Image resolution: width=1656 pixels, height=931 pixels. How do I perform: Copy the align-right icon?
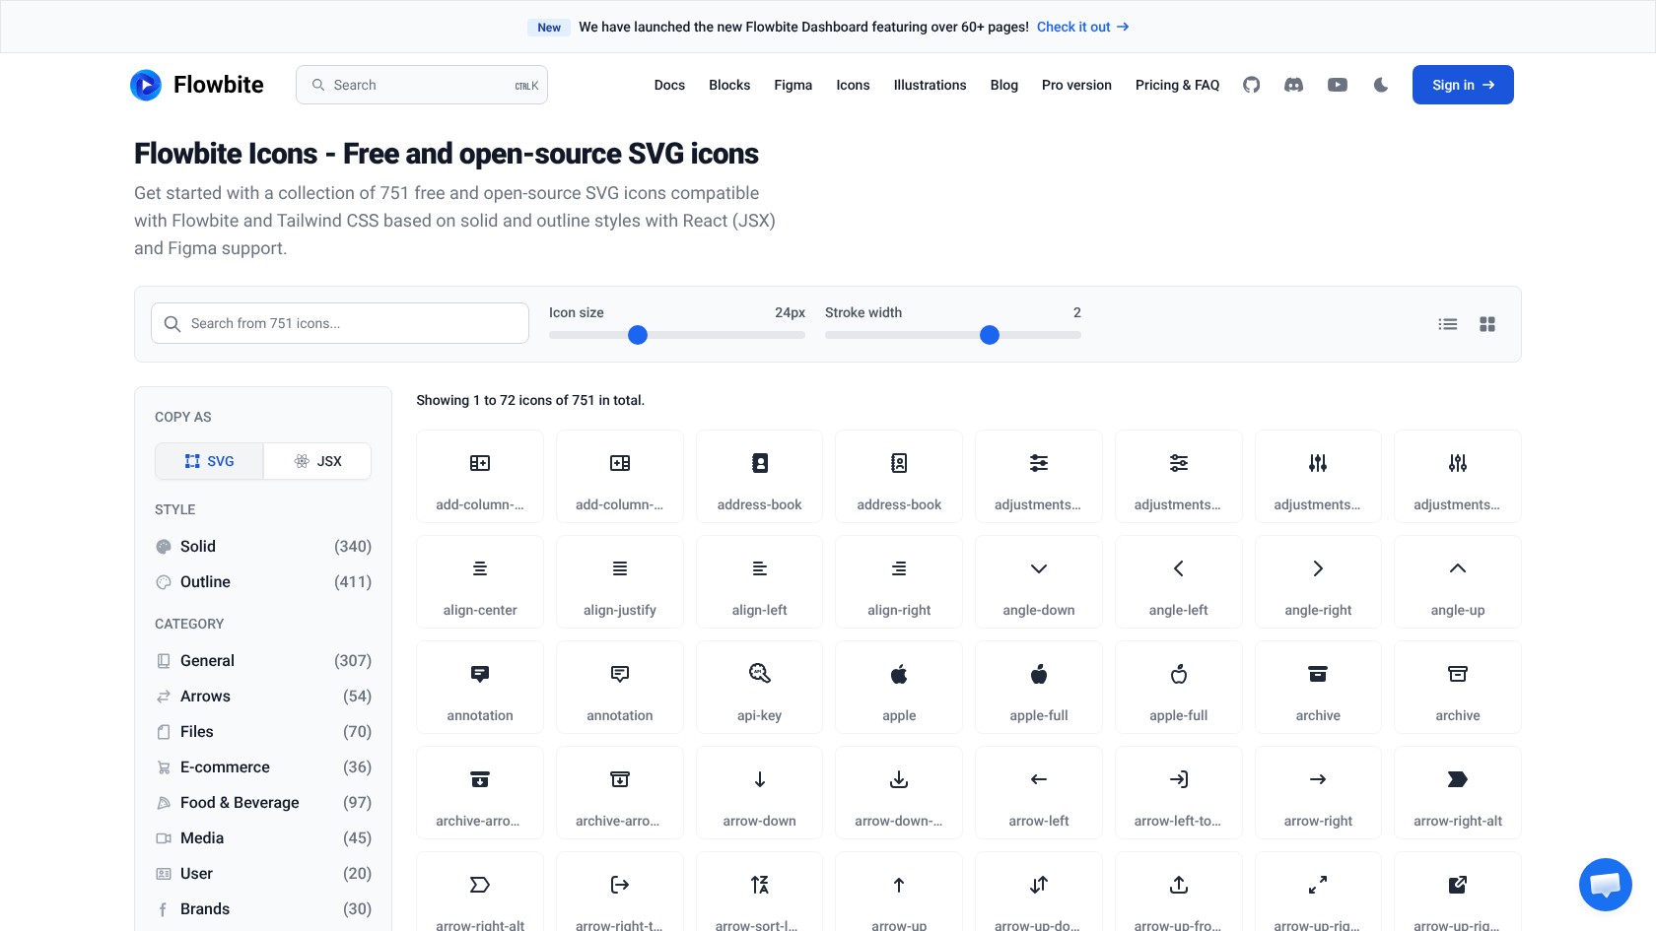point(899,581)
